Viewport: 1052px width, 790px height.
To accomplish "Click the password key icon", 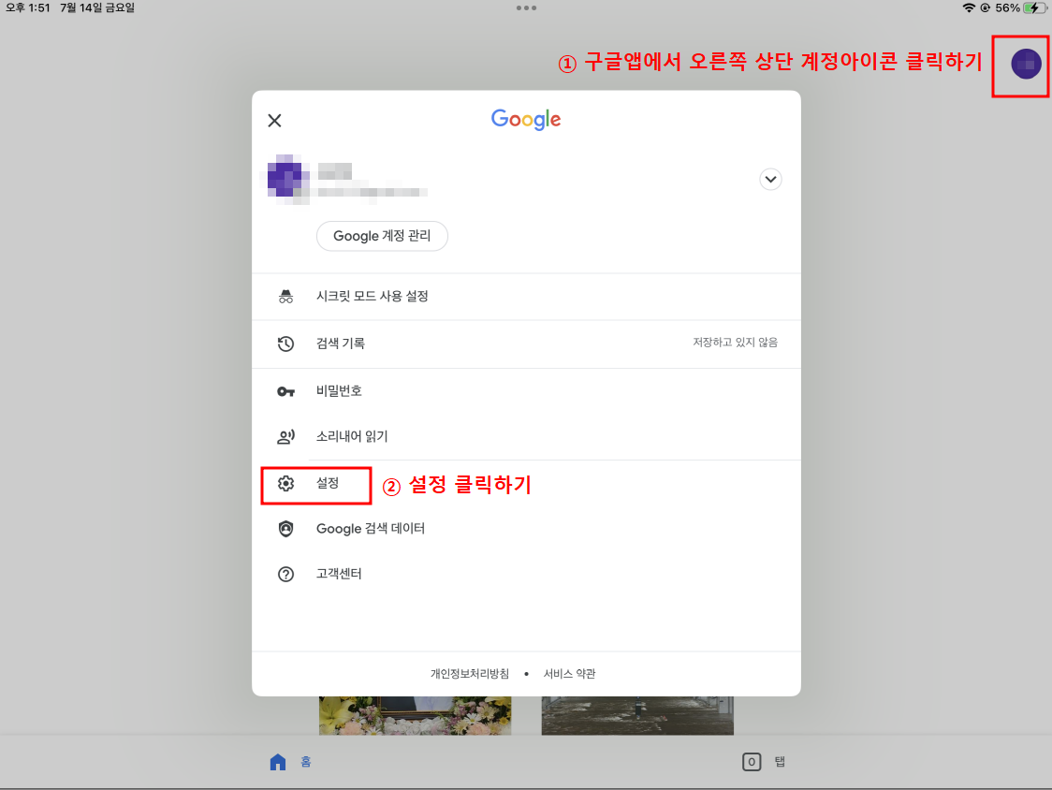I will (x=285, y=391).
